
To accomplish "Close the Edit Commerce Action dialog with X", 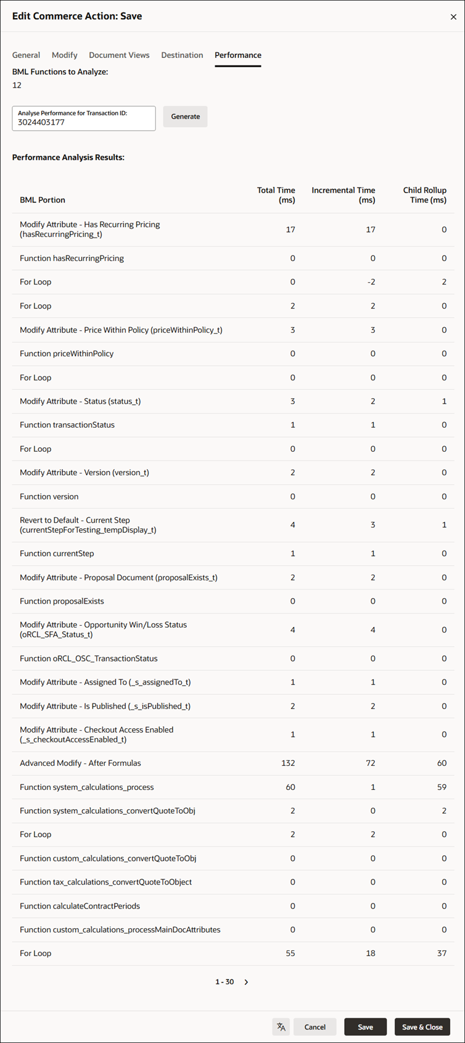I will [x=453, y=17].
